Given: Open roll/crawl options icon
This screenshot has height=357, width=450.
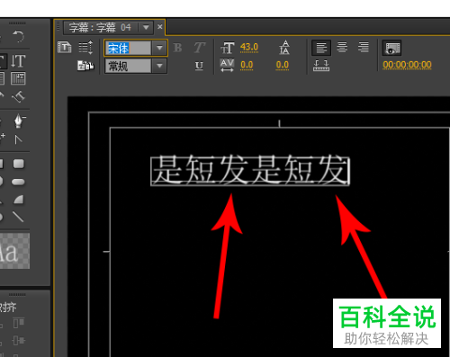Looking at the screenshot, I should (x=85, y=48).
